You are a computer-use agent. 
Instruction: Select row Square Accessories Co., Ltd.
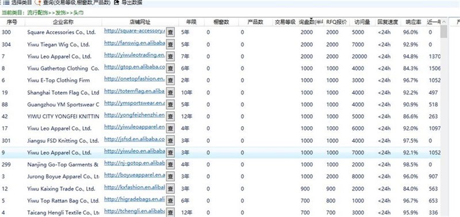(x=220, y=33)
